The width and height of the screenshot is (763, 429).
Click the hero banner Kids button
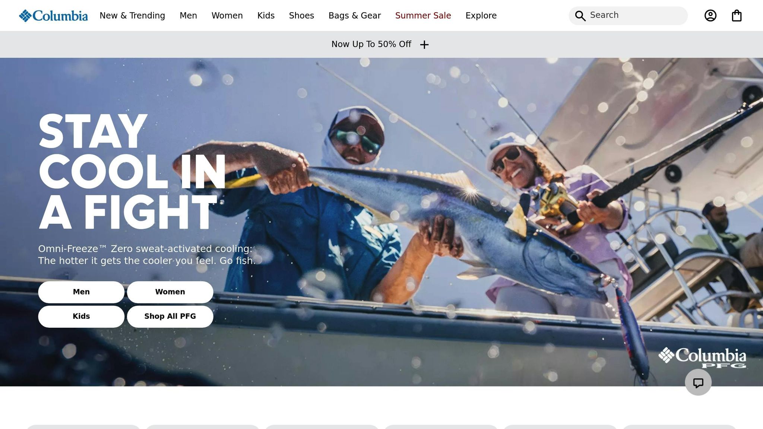(81, 317)
